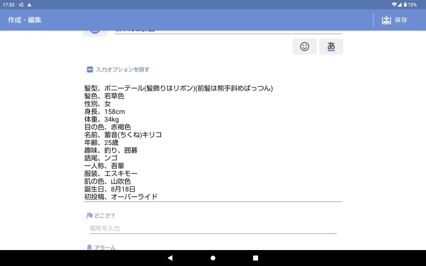Place cursor in the 名前、蓄音(ちくね)キリコ line
Screen dimensions: 426x266
click(x=123, y=135)
